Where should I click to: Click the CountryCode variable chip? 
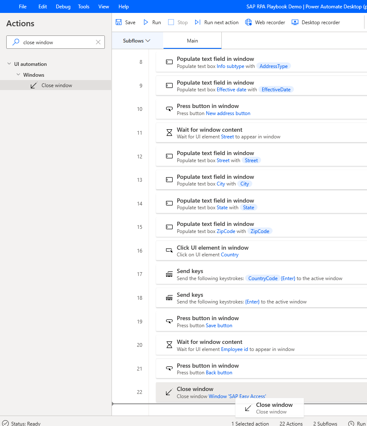(x=263, y=278)
